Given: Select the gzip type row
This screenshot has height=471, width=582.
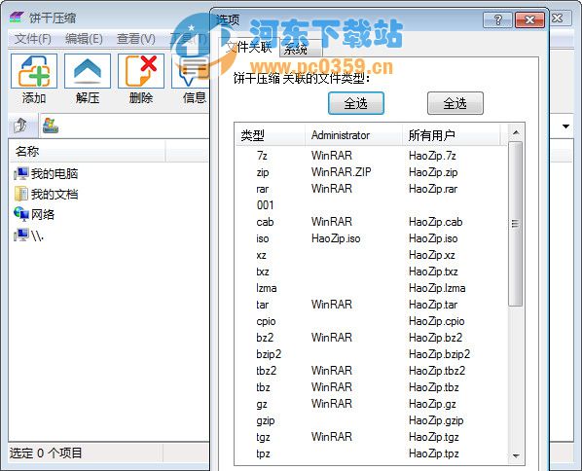Looking at the screenshot, I should coord(371,420).
